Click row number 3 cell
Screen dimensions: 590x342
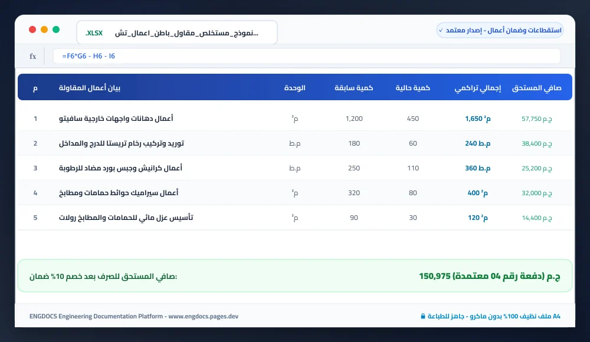click(35, 168)
